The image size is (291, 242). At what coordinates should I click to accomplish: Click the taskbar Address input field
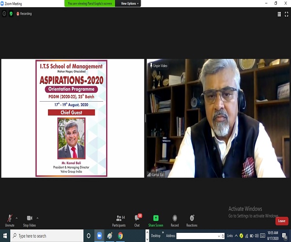pyautogui.click(x=197, y=236)
